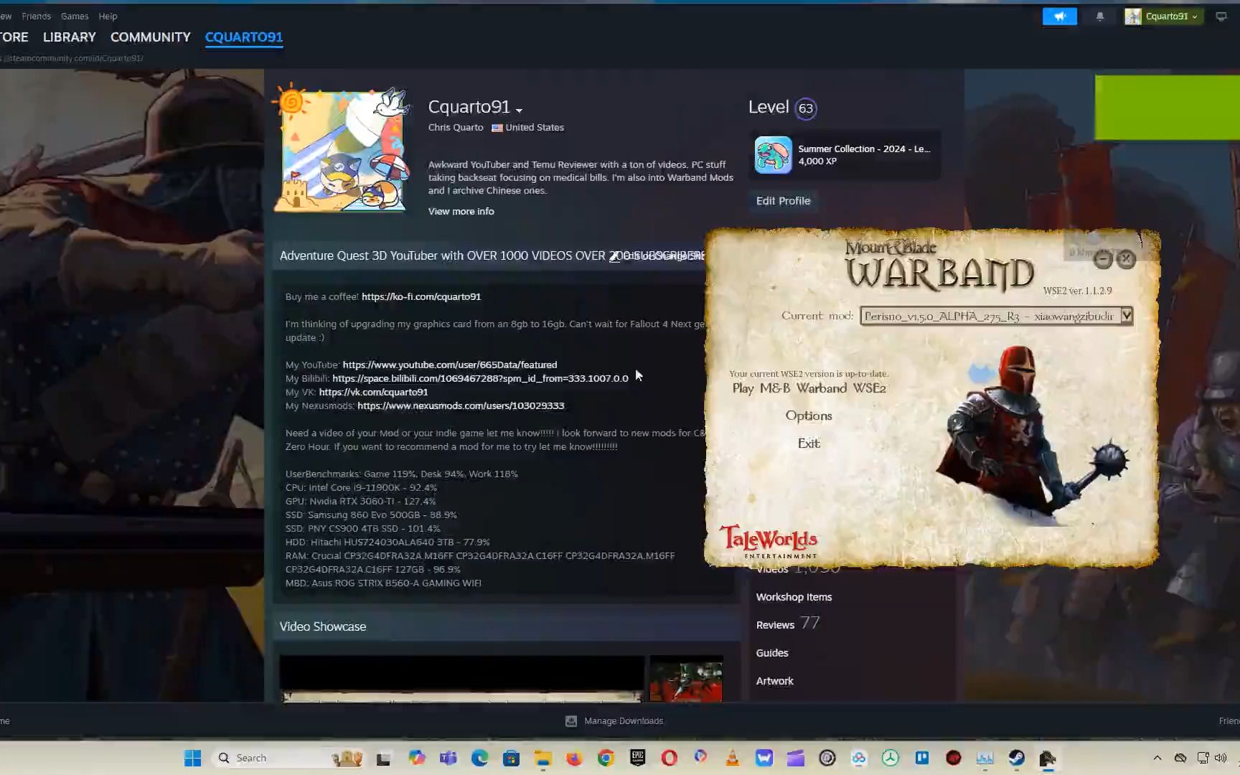Viewport: 1240px width, 775px height.
Task: Open Epic Games Launcher from the taskbar
Action: click(x=637, y=758)
